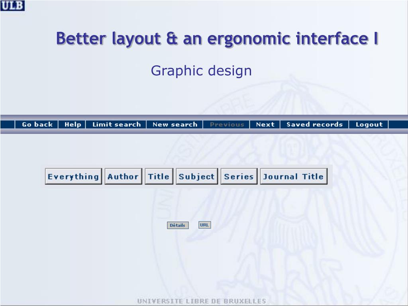Click Go back in navigation bar
The width and height of the screenshot is (408, 306).
(37, 124)
